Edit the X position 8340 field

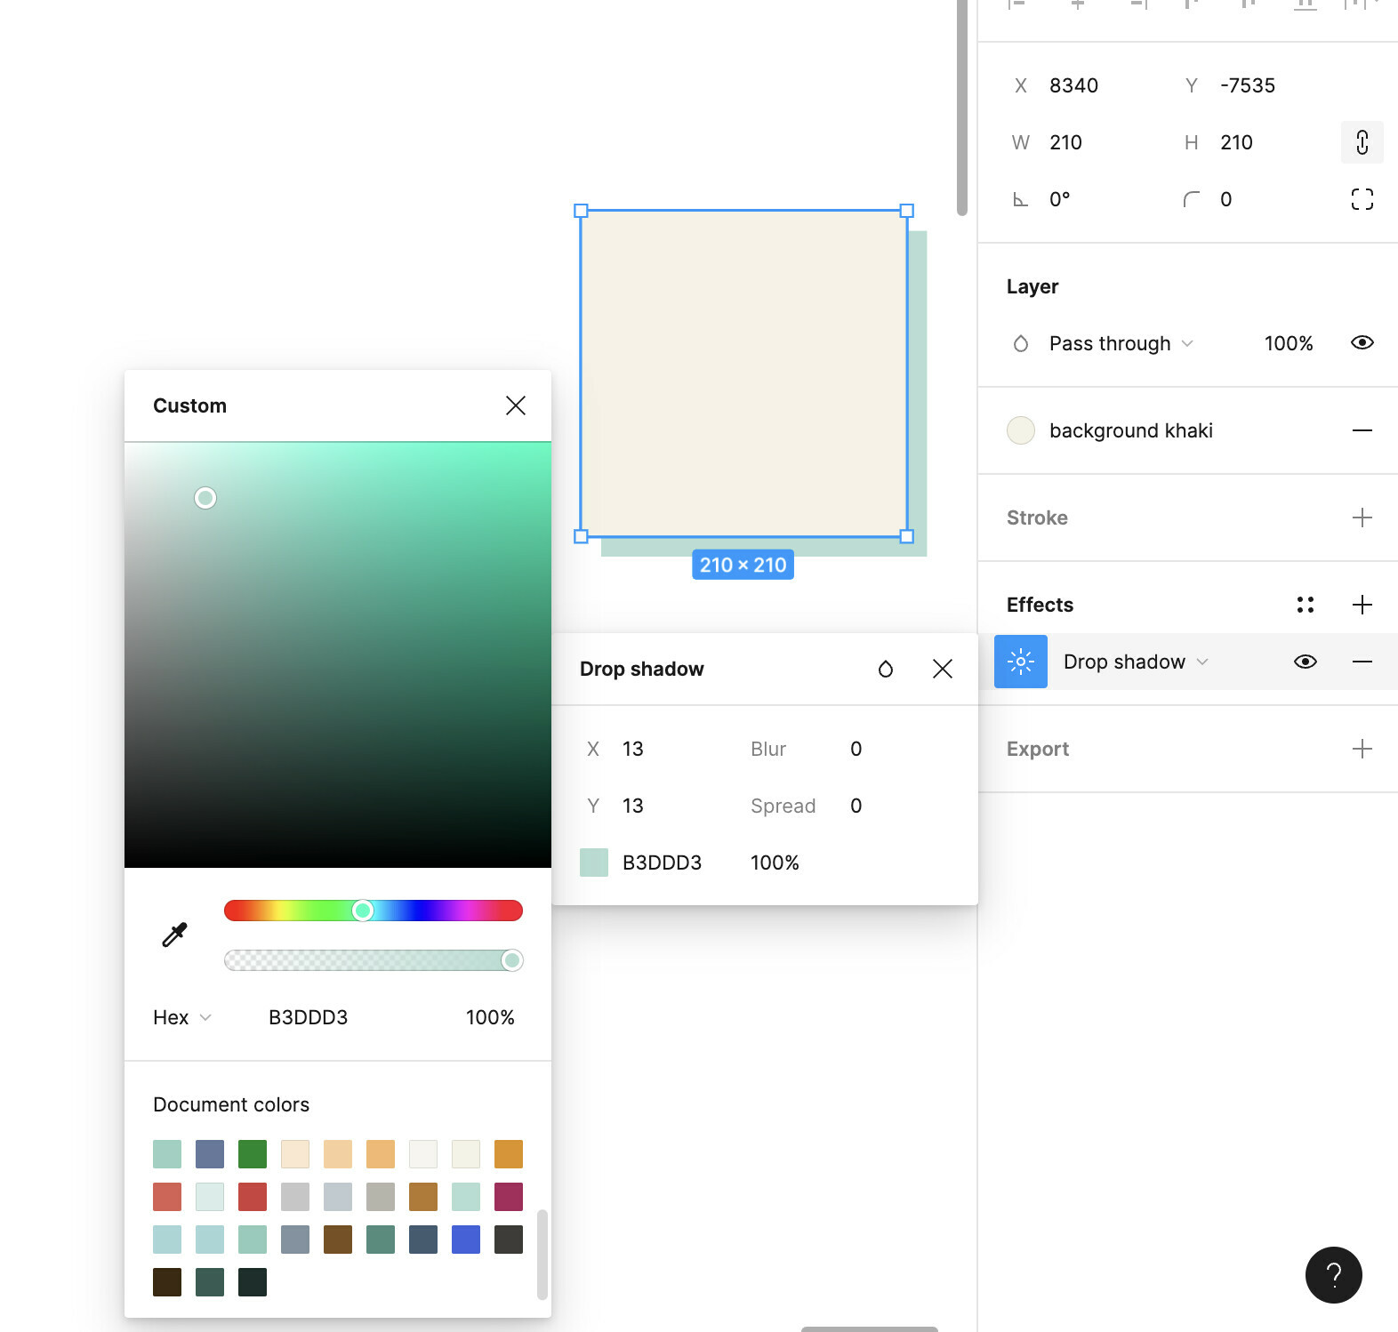1074,85
